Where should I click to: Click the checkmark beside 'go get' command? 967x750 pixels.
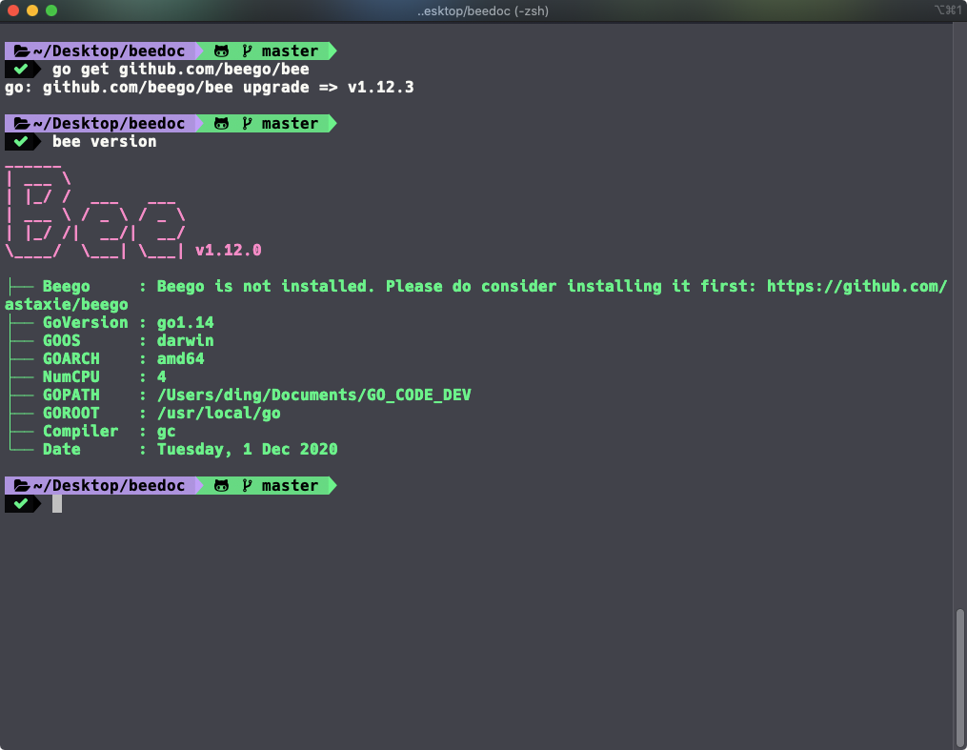[x=21, y=69]
